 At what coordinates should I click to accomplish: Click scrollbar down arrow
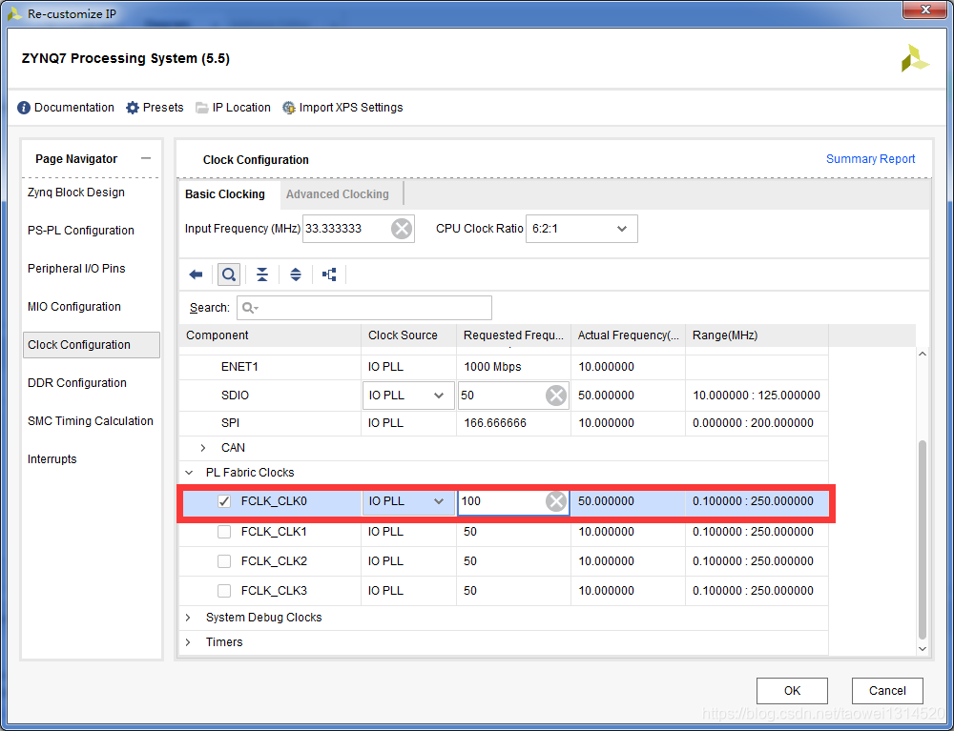(923, 648)
